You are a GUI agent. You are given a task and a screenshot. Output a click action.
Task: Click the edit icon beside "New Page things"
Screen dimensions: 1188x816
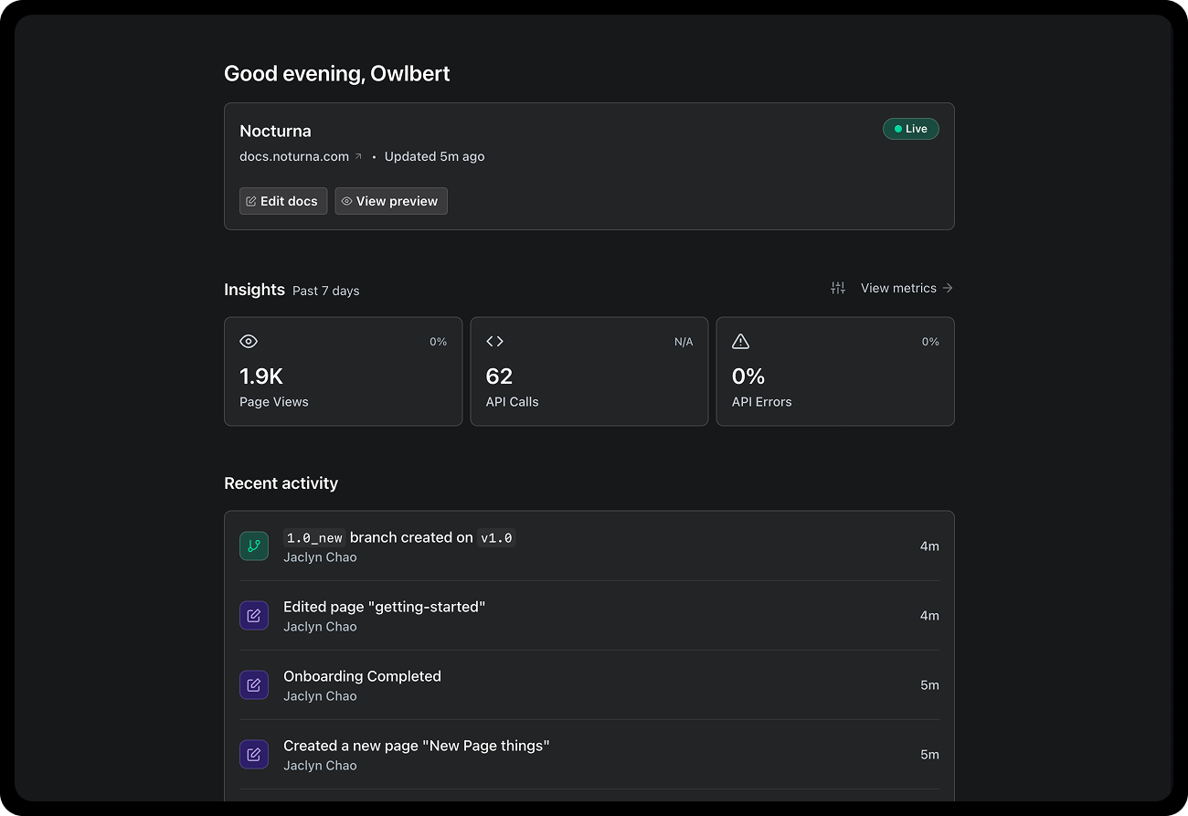(x=254, y=754)
